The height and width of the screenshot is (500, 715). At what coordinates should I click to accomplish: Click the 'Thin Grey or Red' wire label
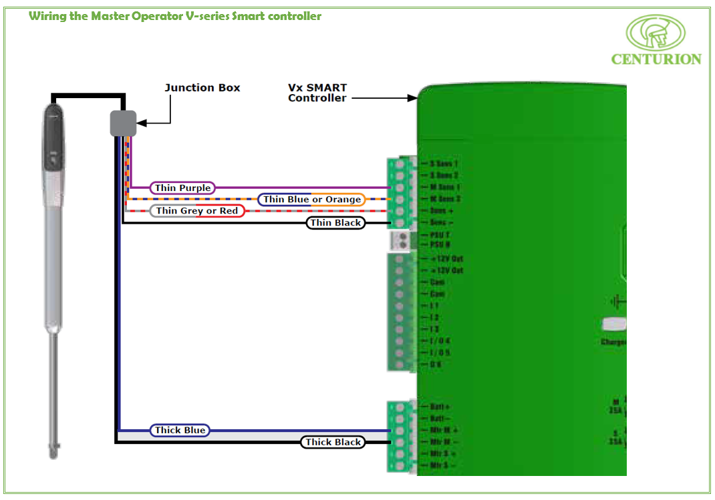point(197,211)
